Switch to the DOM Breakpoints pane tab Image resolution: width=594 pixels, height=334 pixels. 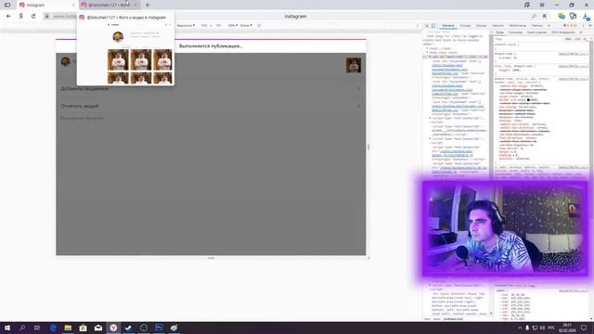tap(563, 32)
